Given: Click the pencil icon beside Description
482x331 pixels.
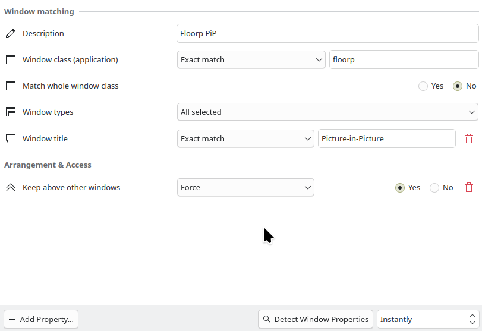Looking at the screenshot, I should 11,33.
